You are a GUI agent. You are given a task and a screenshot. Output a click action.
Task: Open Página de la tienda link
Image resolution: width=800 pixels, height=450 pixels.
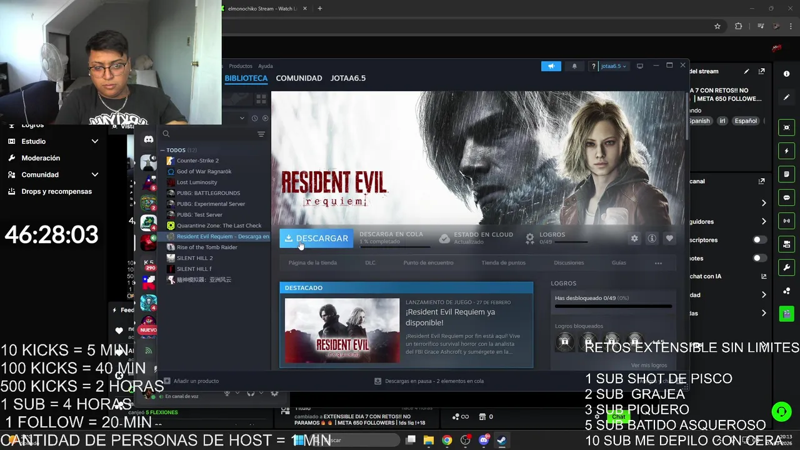pyautogui.click(x=312, y=262)
